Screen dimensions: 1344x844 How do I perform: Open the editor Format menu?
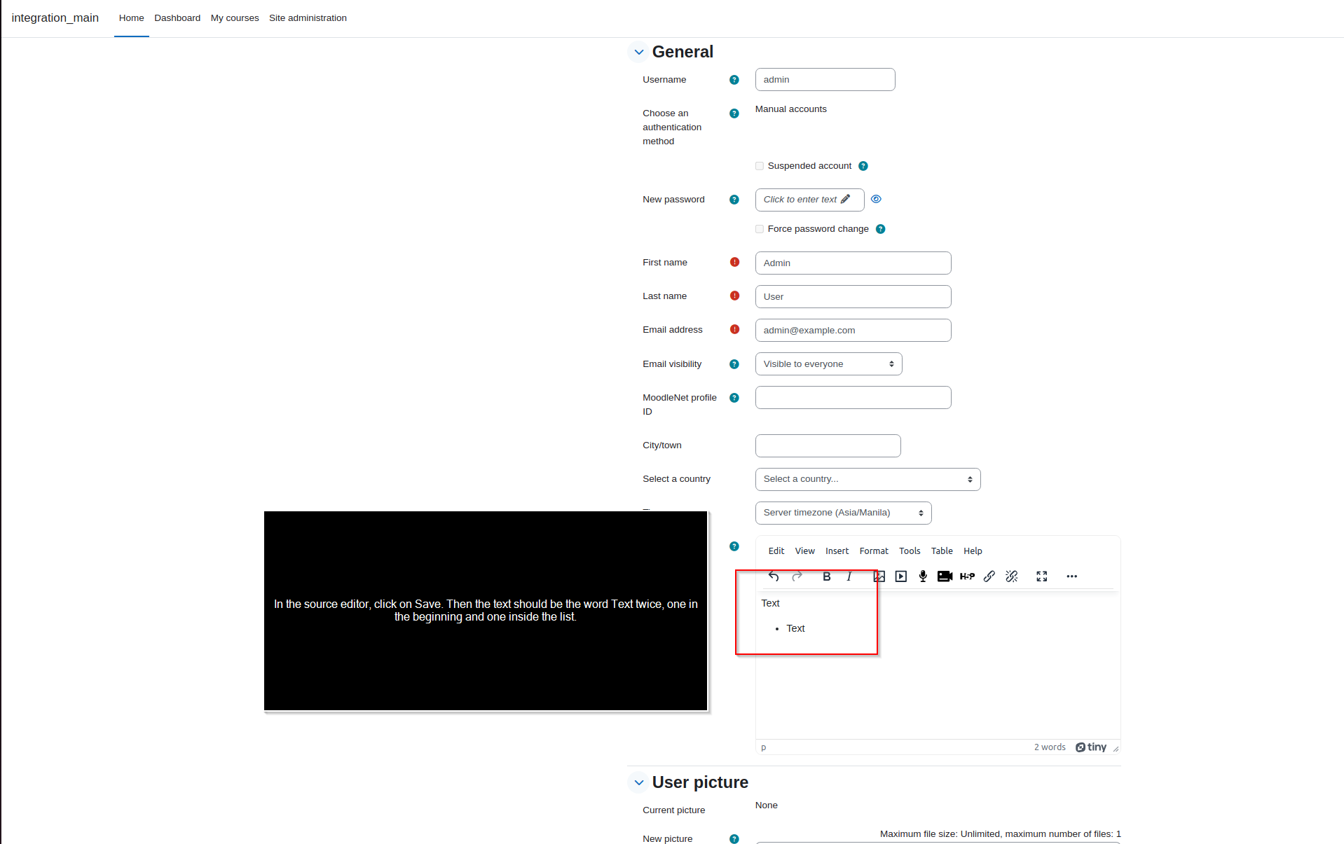point(874,551)
